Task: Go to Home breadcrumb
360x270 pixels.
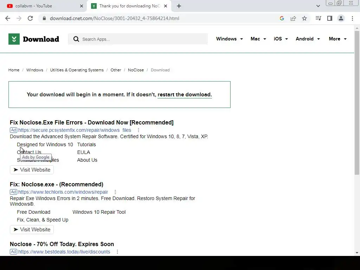Action: [x=14, y=70]
